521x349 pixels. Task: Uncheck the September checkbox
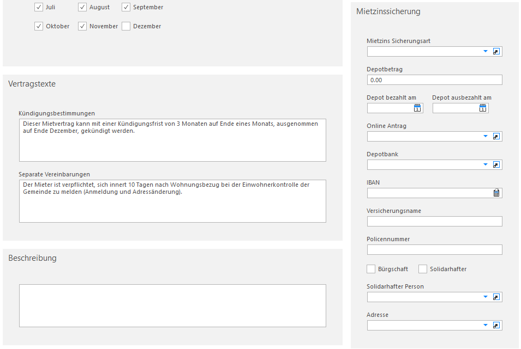point(126,7)
